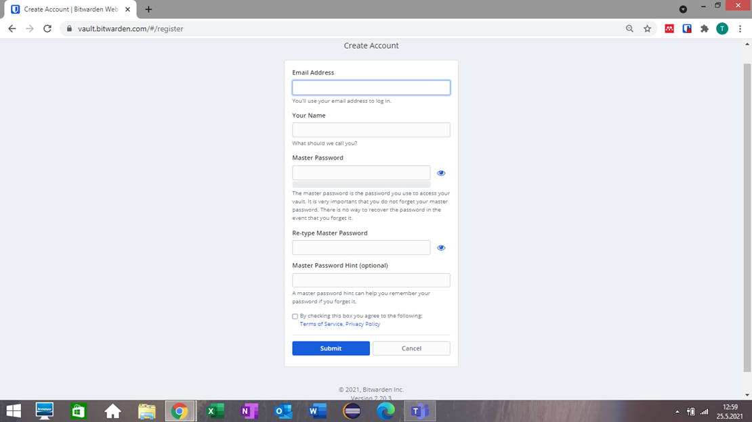Cancel account creation
This screenshot has height=422, width=752.
pos(411,348)
